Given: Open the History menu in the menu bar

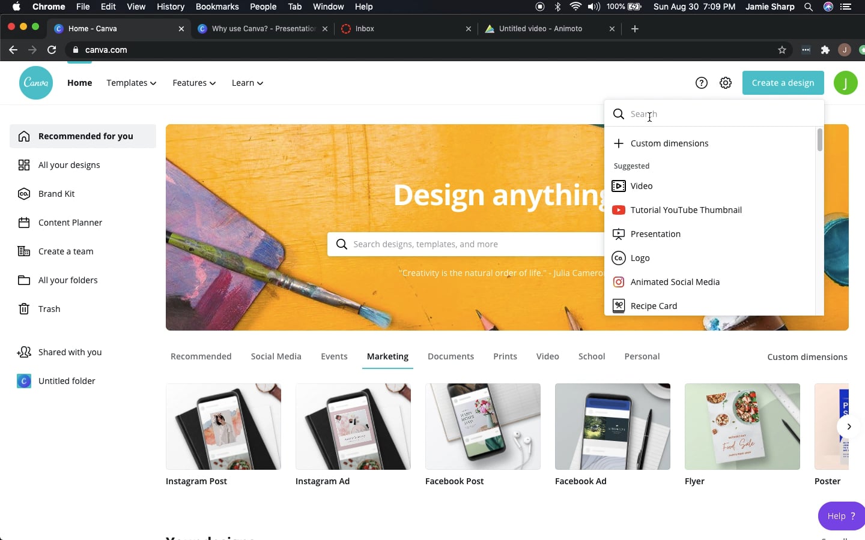Looking at the screenshot, I should point(171,7).
